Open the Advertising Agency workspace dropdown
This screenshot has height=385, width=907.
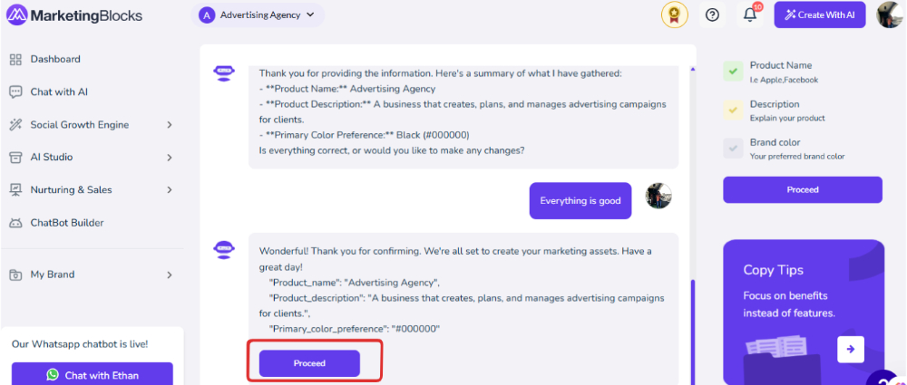click(x=258, y=15)
